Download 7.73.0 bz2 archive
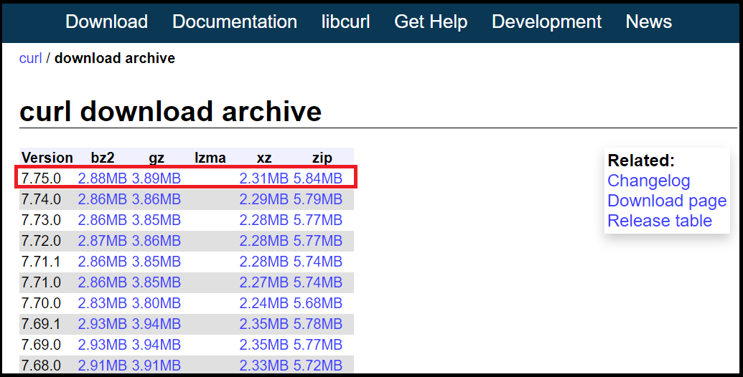The image size is (743, 377). [x=103, y=220]
